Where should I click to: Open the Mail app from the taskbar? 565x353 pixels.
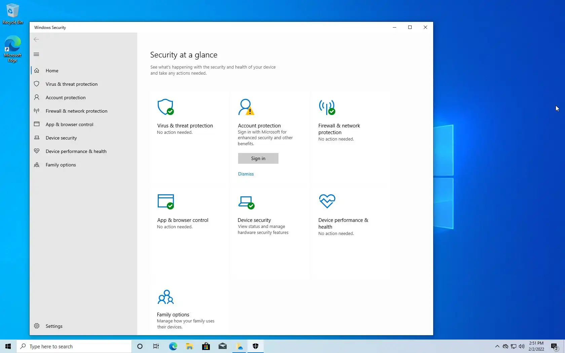pos(222,346)
